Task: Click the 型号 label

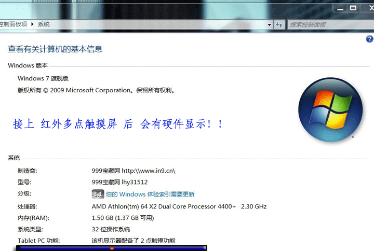Action: pos(24,182)
